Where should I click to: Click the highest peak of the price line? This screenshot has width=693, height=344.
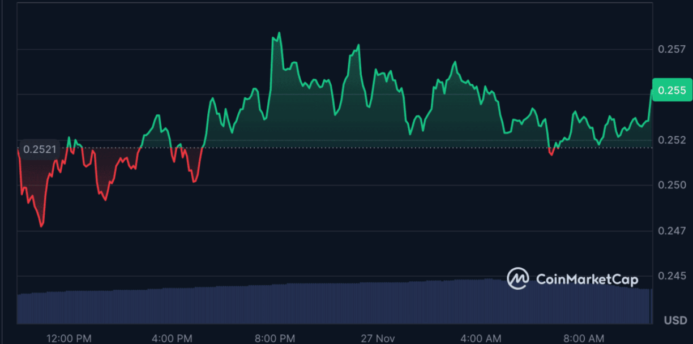[279, 33]
